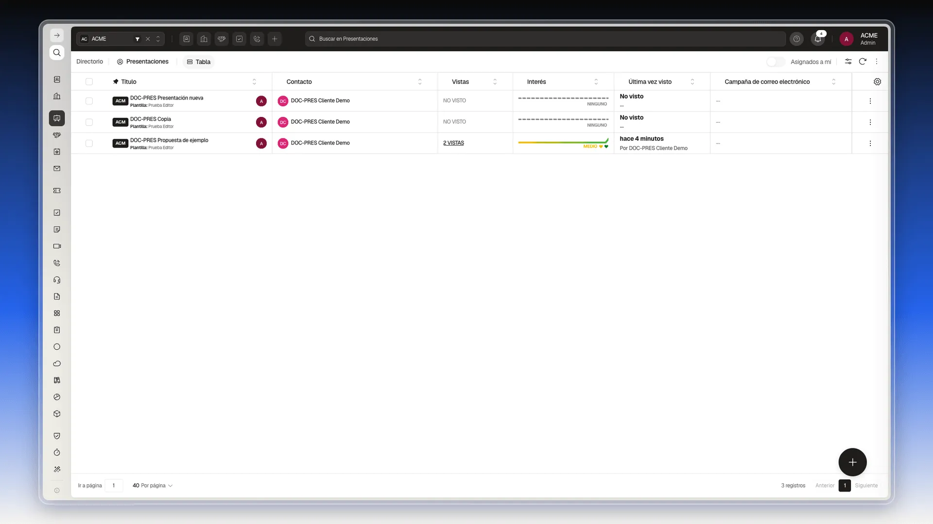Open the table column settings gear

click(x=877, y=82)
